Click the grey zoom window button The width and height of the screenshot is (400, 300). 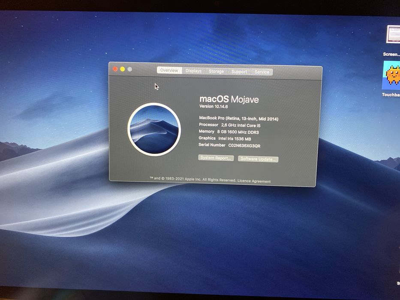[129, 69]
